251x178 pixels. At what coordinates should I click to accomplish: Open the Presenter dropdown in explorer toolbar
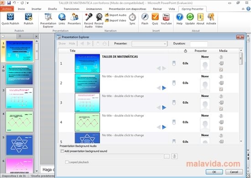(149, 43)
